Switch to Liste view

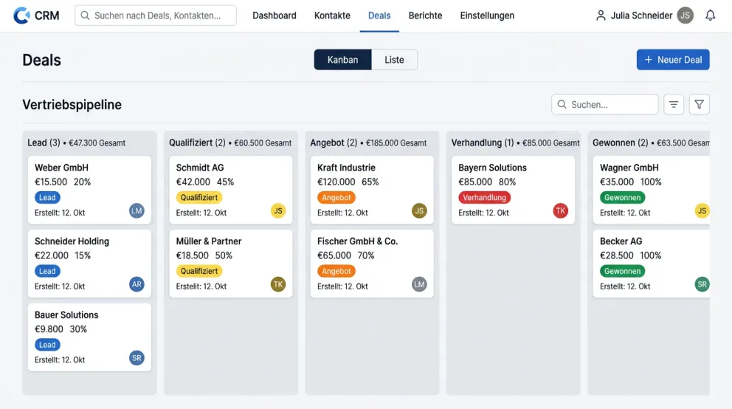tap(394, 60)
